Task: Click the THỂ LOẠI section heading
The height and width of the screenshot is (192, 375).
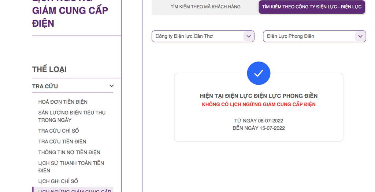Action: [49, 70]
